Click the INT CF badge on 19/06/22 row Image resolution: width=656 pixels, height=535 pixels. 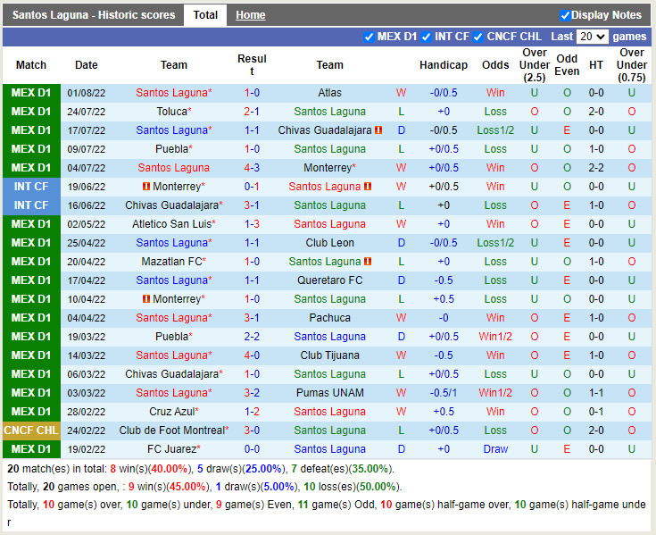(31, 187)
